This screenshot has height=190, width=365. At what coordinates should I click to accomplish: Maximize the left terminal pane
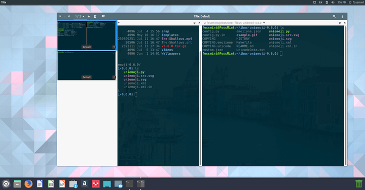194,23
